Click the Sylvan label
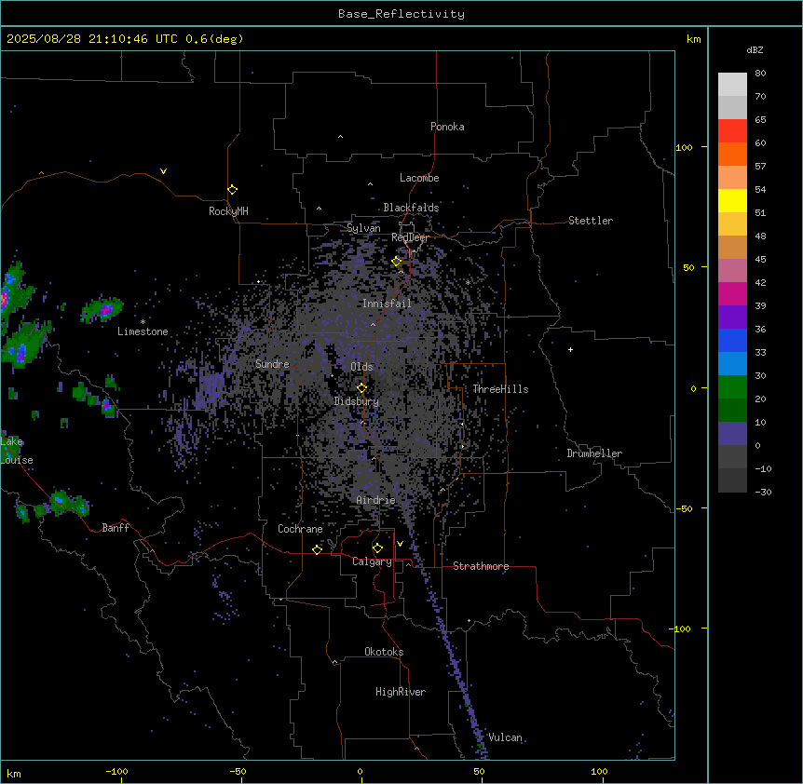This screenshot has height=784, width=803. tap(363, 228)
